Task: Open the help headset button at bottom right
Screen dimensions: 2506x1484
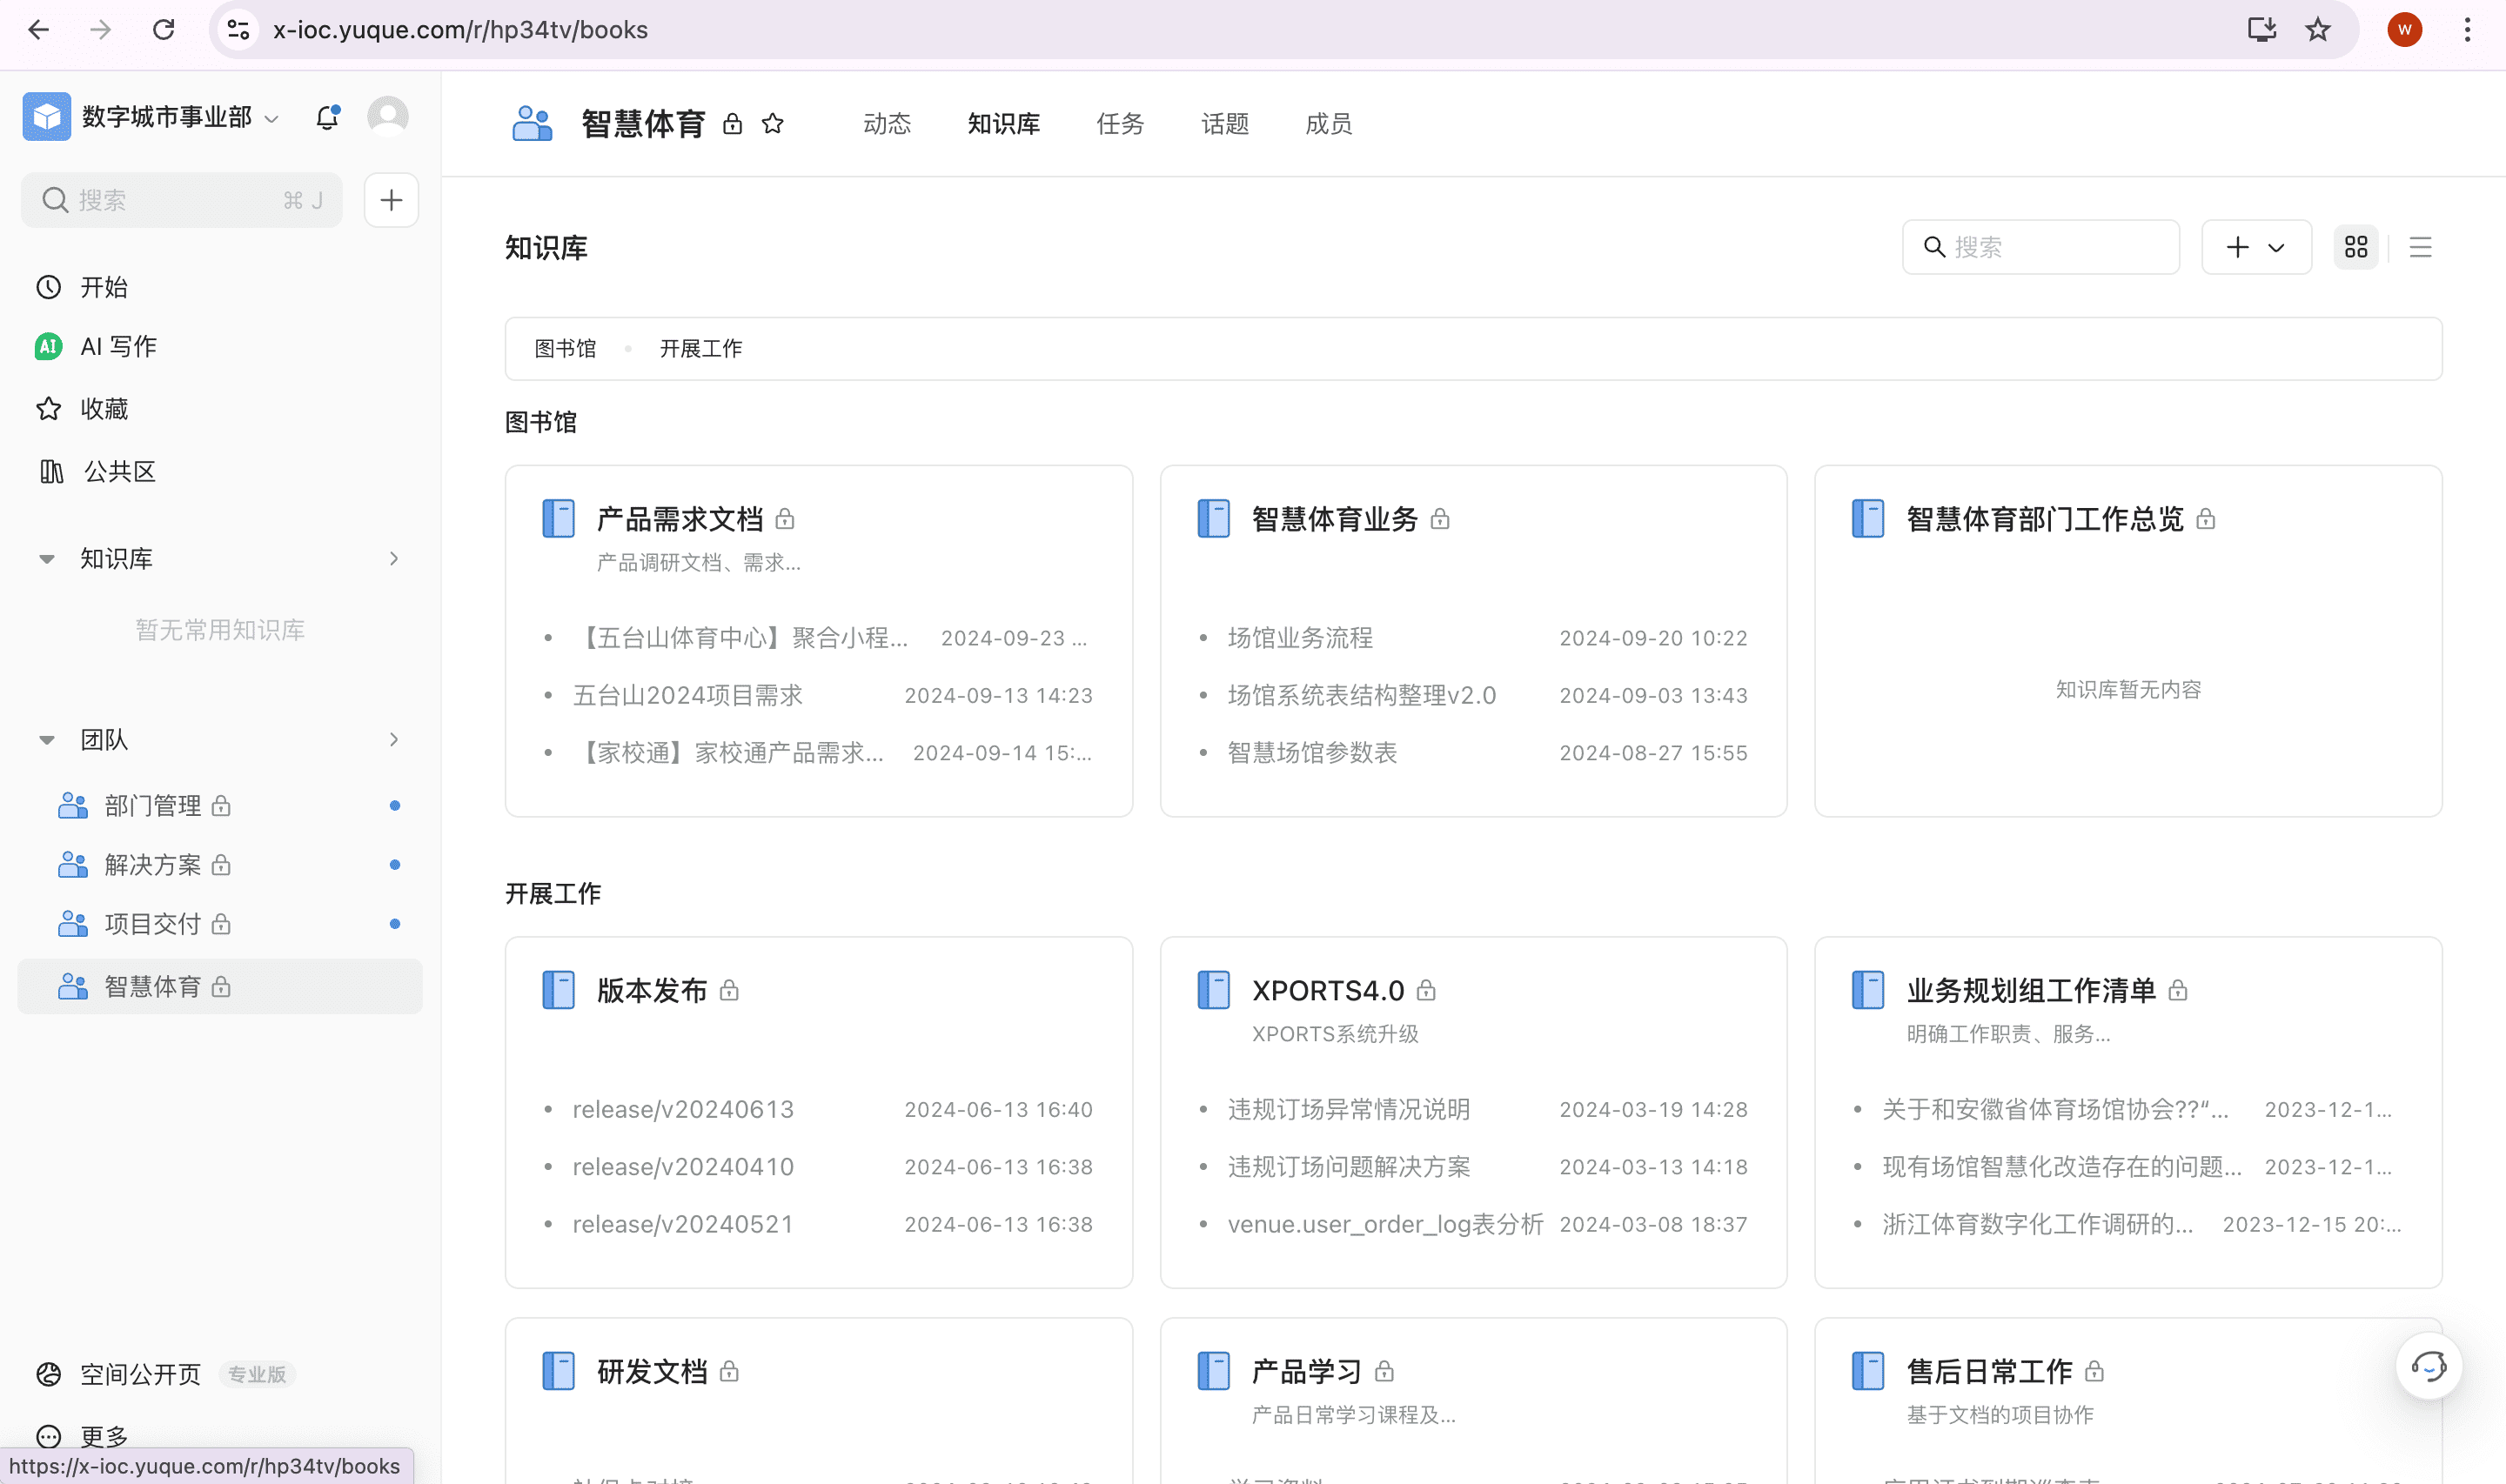Action: coord(2429,1365)
